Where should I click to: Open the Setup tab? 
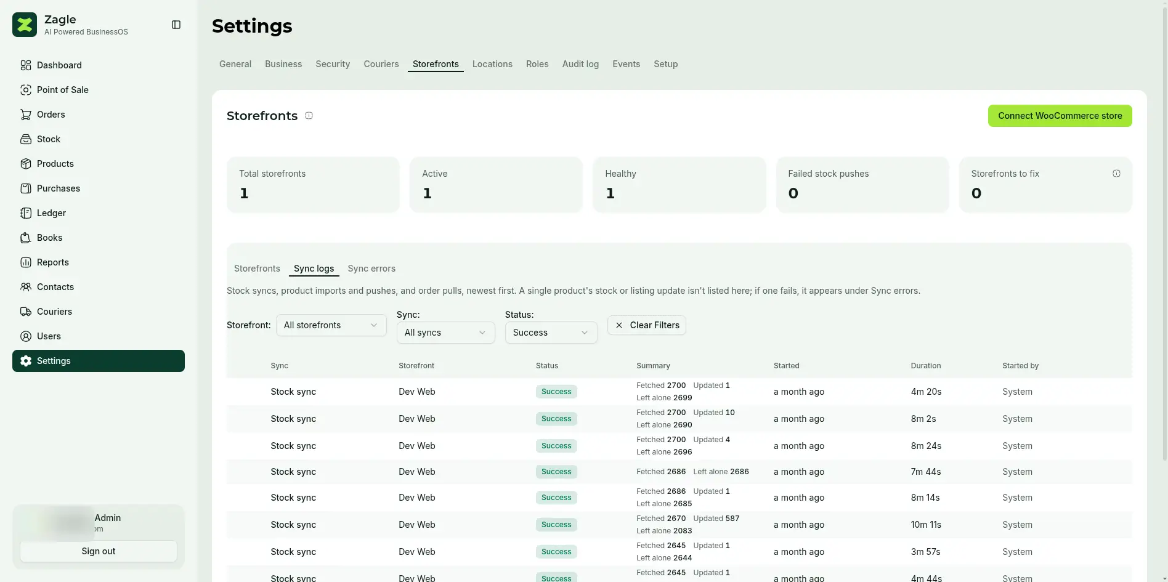[665, 64]
